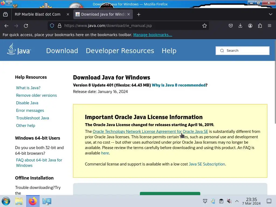Select the Download Java for Windows tab
The image size is (276, 207).
pos(103,15)
